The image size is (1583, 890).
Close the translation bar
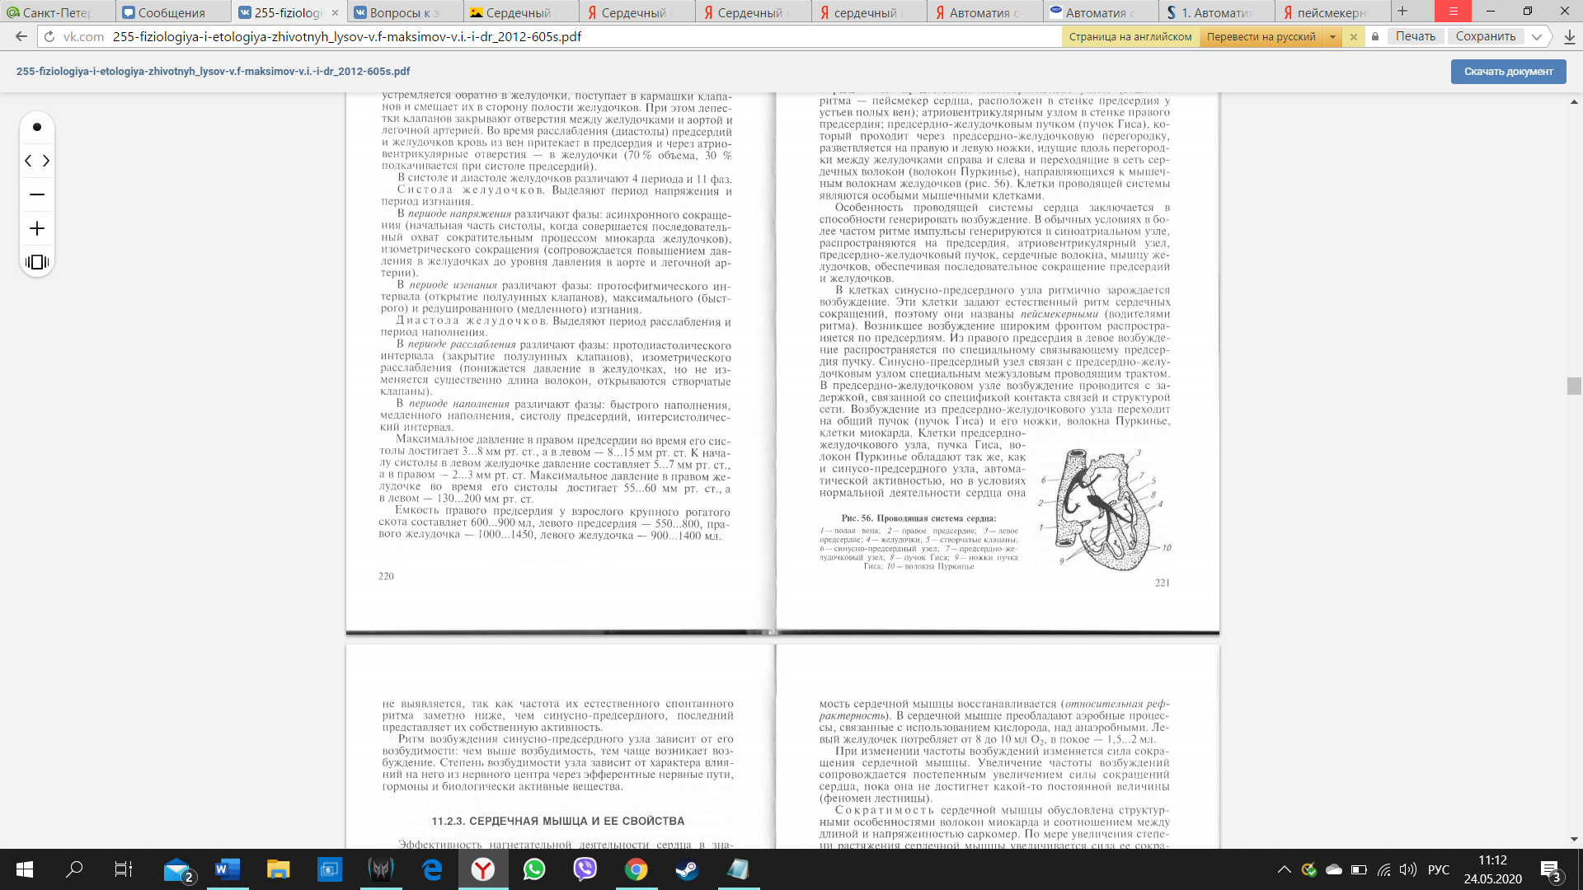(x=1353, y=36)
